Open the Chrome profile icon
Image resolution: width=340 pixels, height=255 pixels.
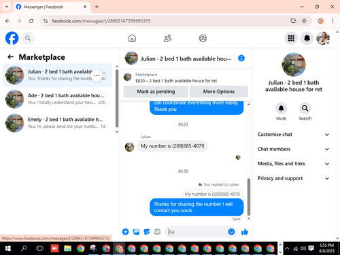click(320, 21)
